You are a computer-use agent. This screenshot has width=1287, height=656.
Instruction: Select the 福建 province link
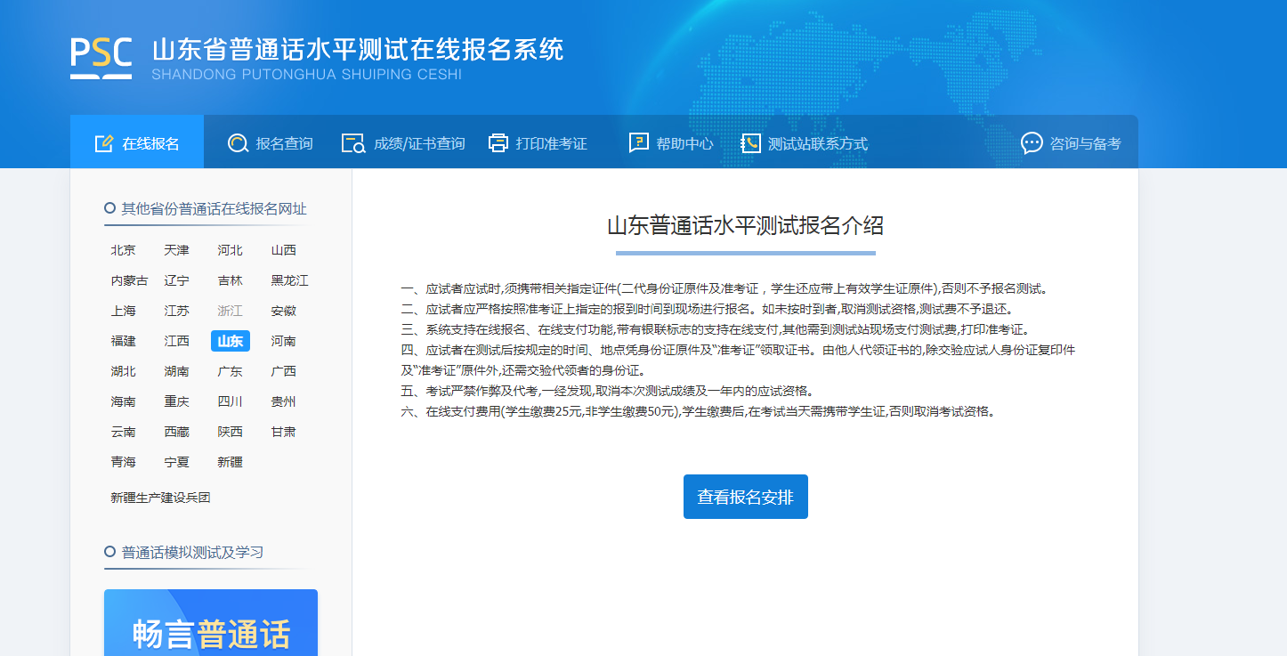(124, 341)
